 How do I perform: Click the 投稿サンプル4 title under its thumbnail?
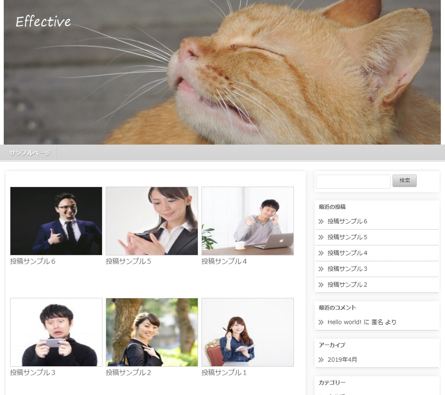point(224,261)
